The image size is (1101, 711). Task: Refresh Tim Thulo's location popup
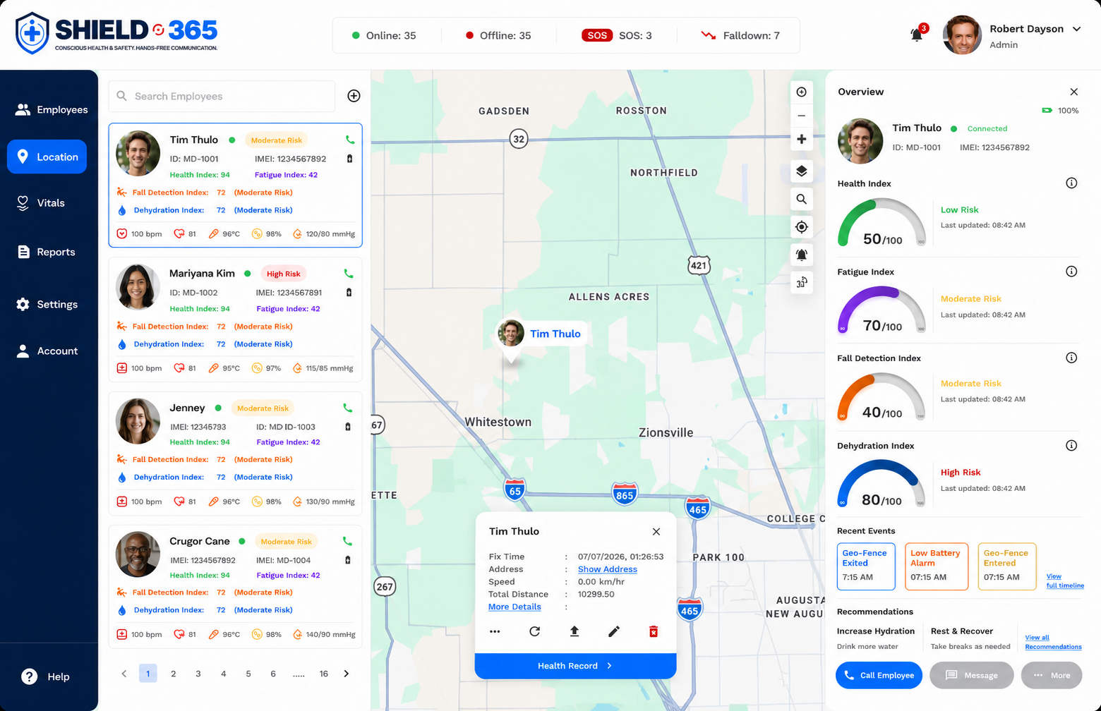(x=535, y=631)
